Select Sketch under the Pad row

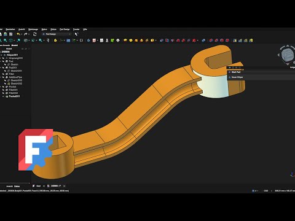(14, 64)
